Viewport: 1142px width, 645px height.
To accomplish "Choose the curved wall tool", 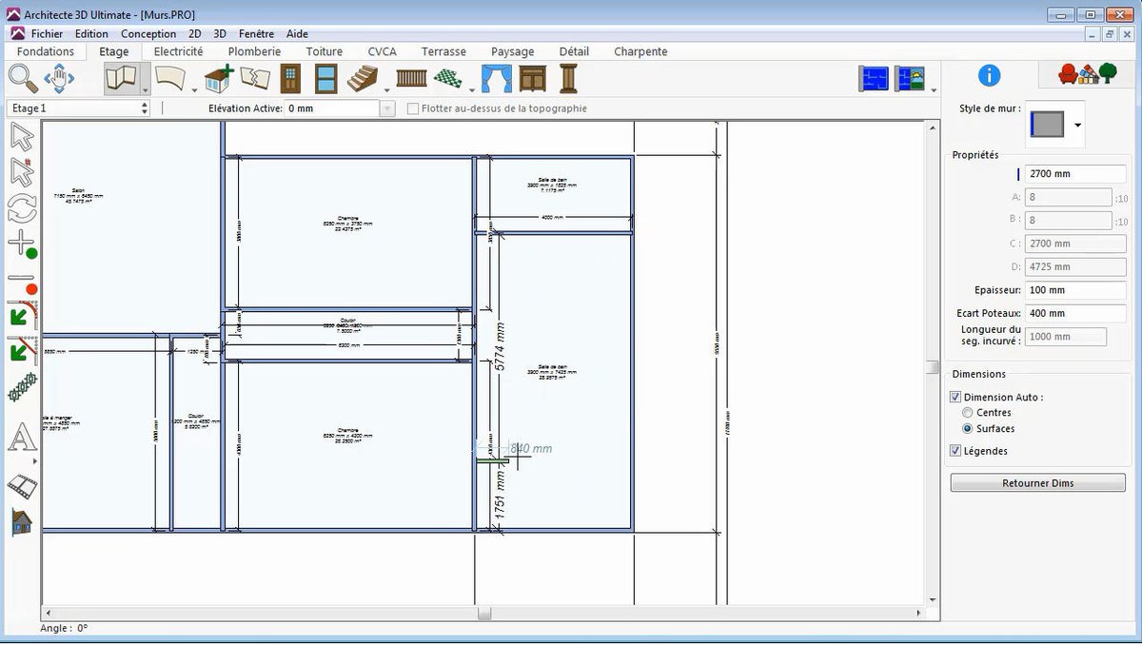I will pos(171,79).
